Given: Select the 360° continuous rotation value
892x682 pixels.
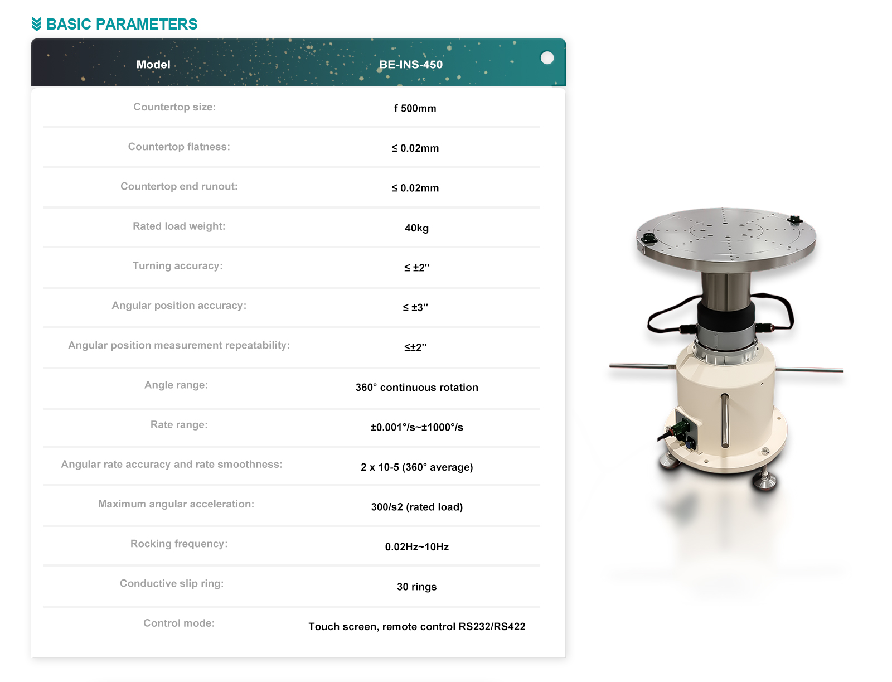Looking at the screenshot, I should click(416, 388).
